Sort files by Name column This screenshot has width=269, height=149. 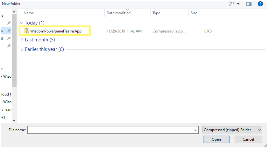(x=29, y=13)
